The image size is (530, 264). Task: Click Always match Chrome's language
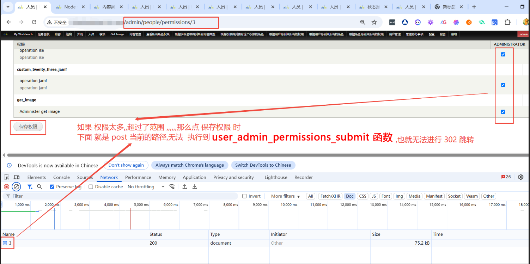190,165
